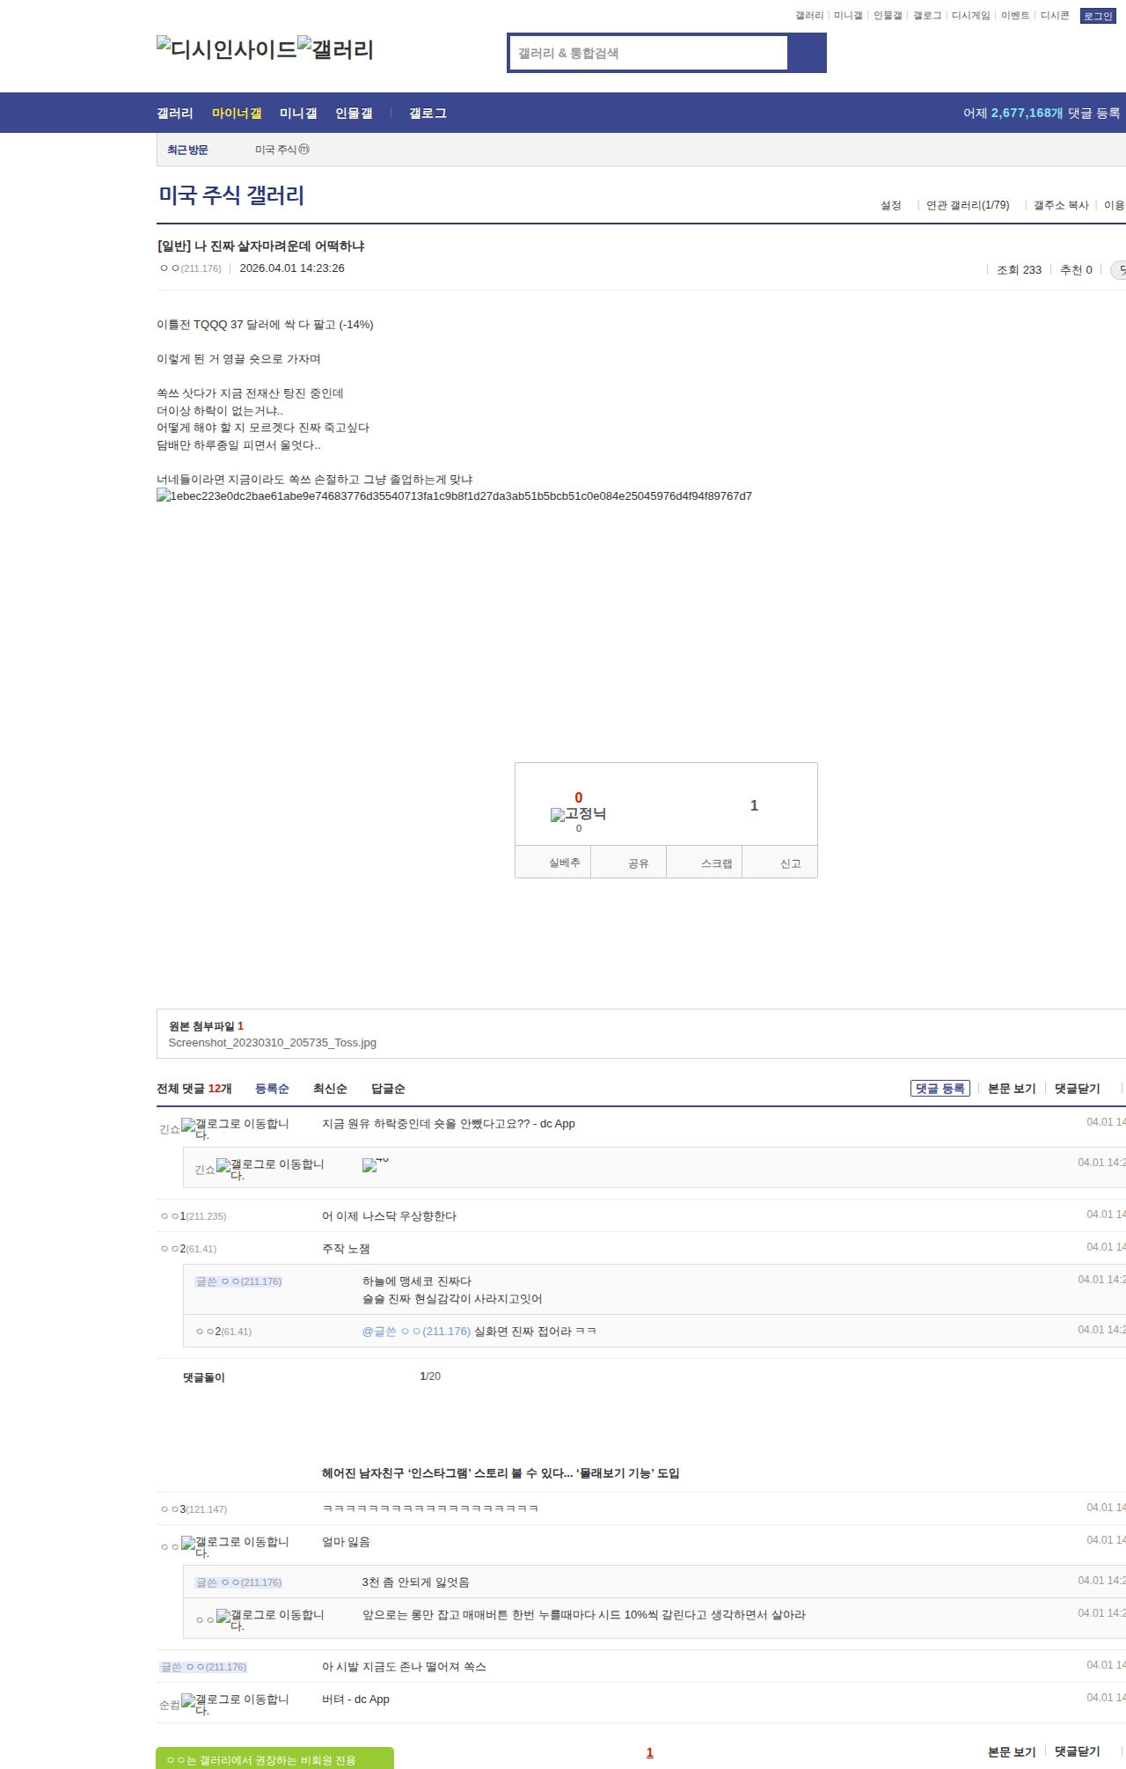
Task: Click the 로그인 button
Action: (x=1098, y=16)
